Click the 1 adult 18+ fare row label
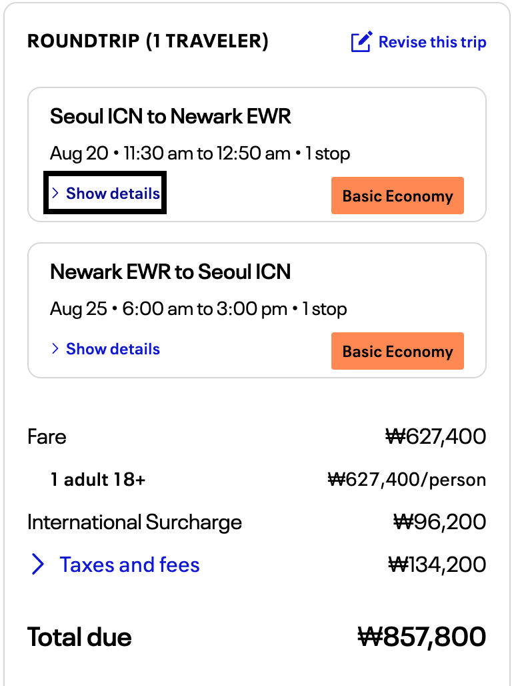 tap(98, 480)
